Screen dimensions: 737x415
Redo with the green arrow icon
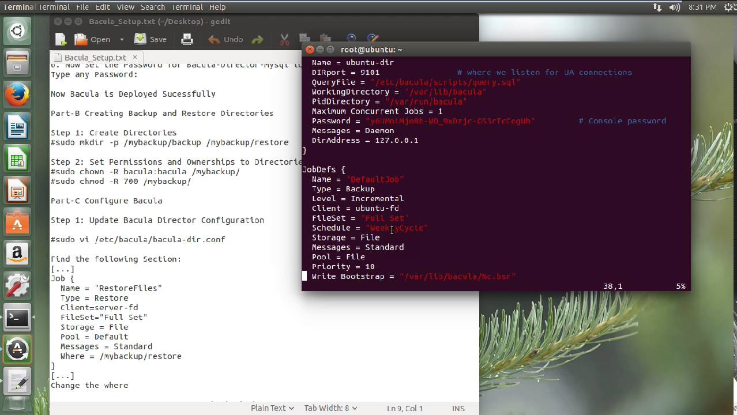(x=257, y=39)
